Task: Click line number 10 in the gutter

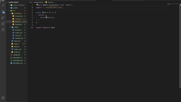Action: point(32,28)
